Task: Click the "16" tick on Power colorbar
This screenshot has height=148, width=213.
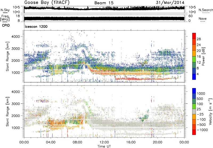Action: click(x=199, y=57)
